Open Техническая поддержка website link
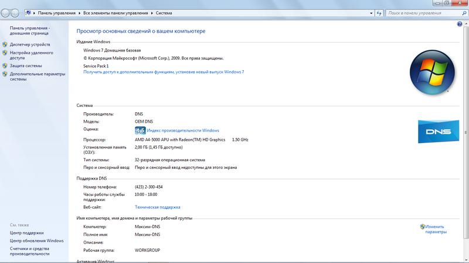The width and height of the screenshot is (469, 263). click(x=157, y=207)
